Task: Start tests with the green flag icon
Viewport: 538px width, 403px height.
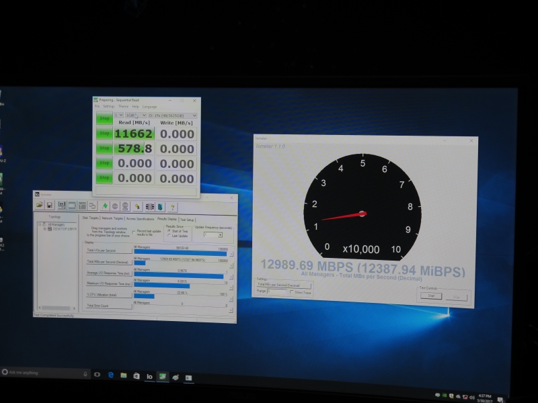Action: [104, 207]
